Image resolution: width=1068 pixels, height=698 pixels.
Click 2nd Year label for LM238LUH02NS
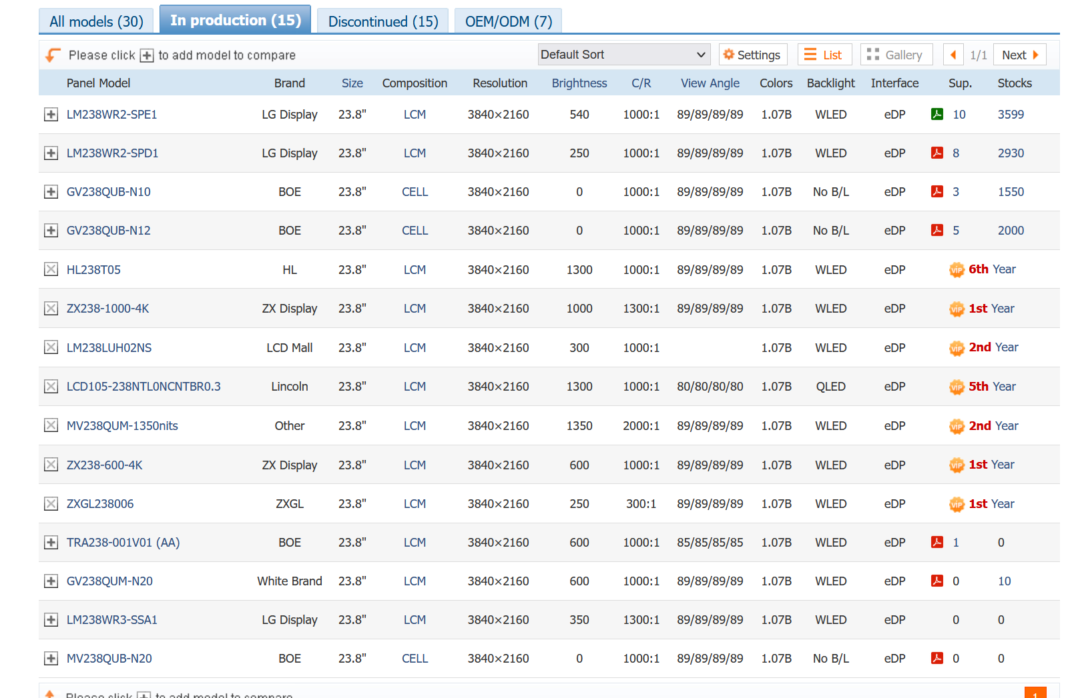click(x=994, y=347)
